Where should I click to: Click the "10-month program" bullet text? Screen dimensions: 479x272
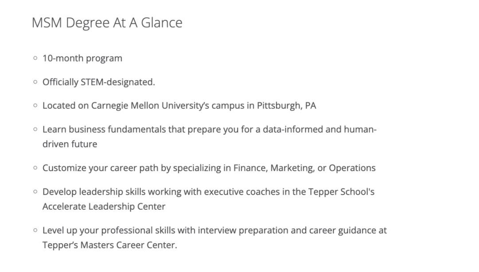(x=82, y=58)
